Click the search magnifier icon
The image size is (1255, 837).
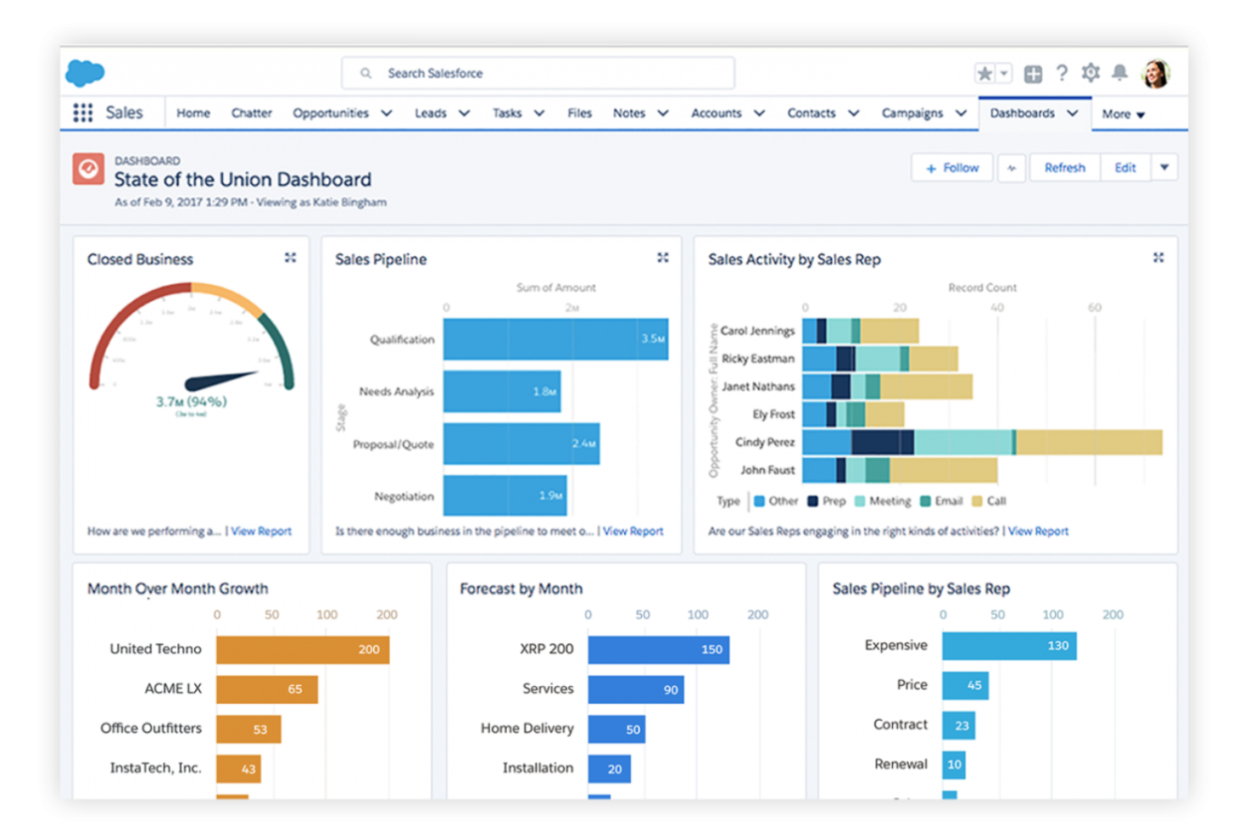(365, 74)
